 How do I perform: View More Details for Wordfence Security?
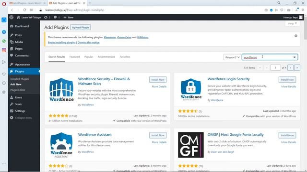tap(159, 86)
